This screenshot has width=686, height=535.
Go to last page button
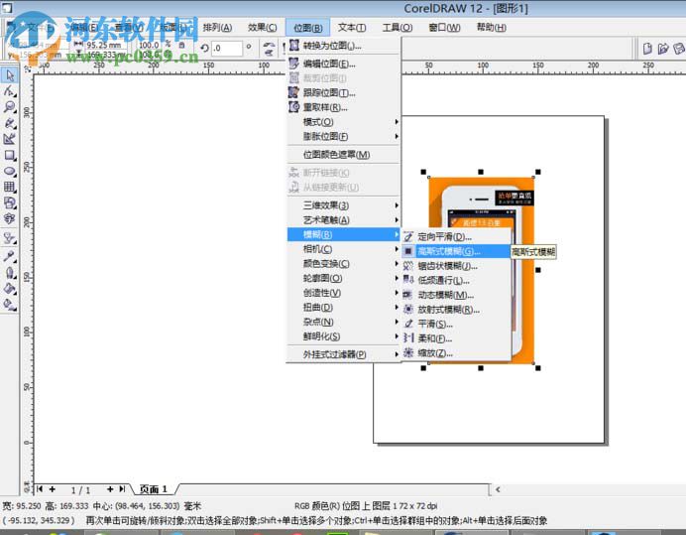pyautogui.click(x=122, y=488)
